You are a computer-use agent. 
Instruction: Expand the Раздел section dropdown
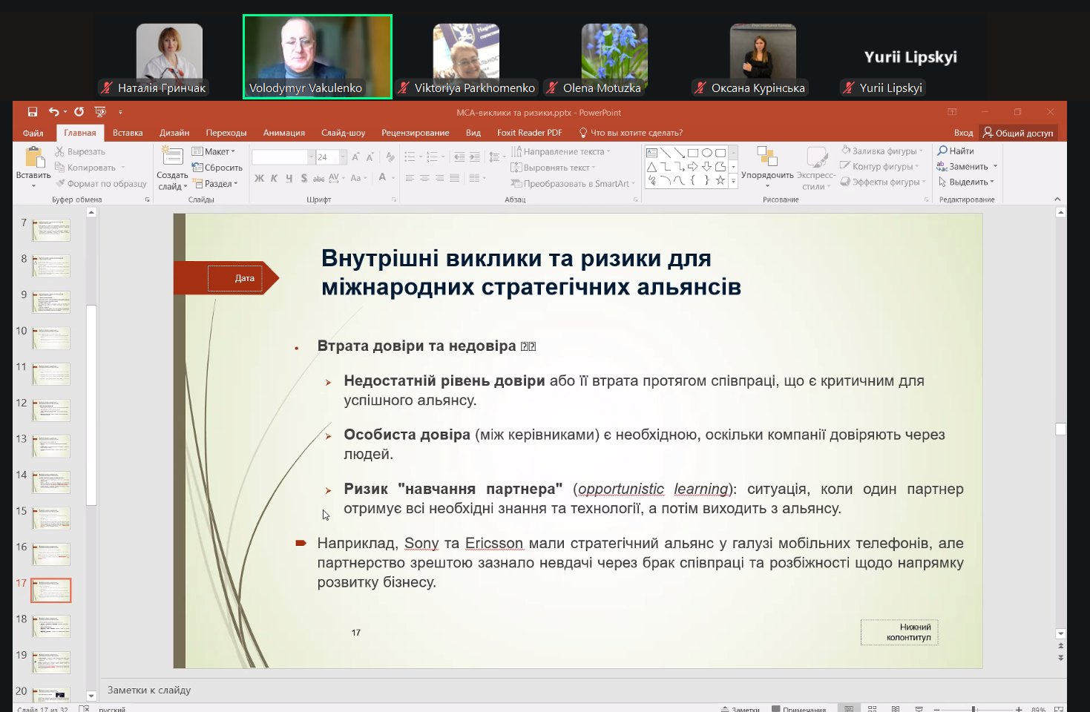coord(217,183)
